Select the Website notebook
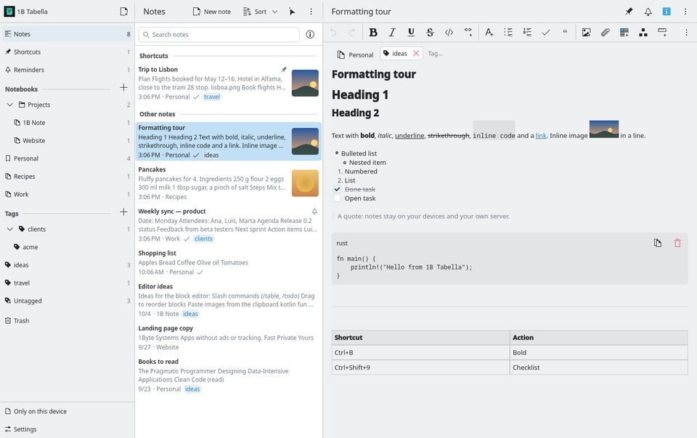The height and width of the screenshot is (438, 697). point(67,140)
